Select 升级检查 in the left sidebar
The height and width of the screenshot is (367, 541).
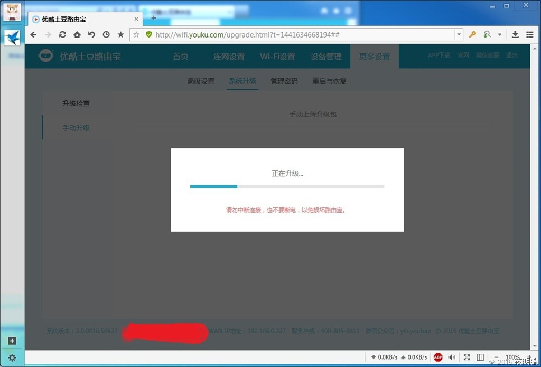click(76, 104)
